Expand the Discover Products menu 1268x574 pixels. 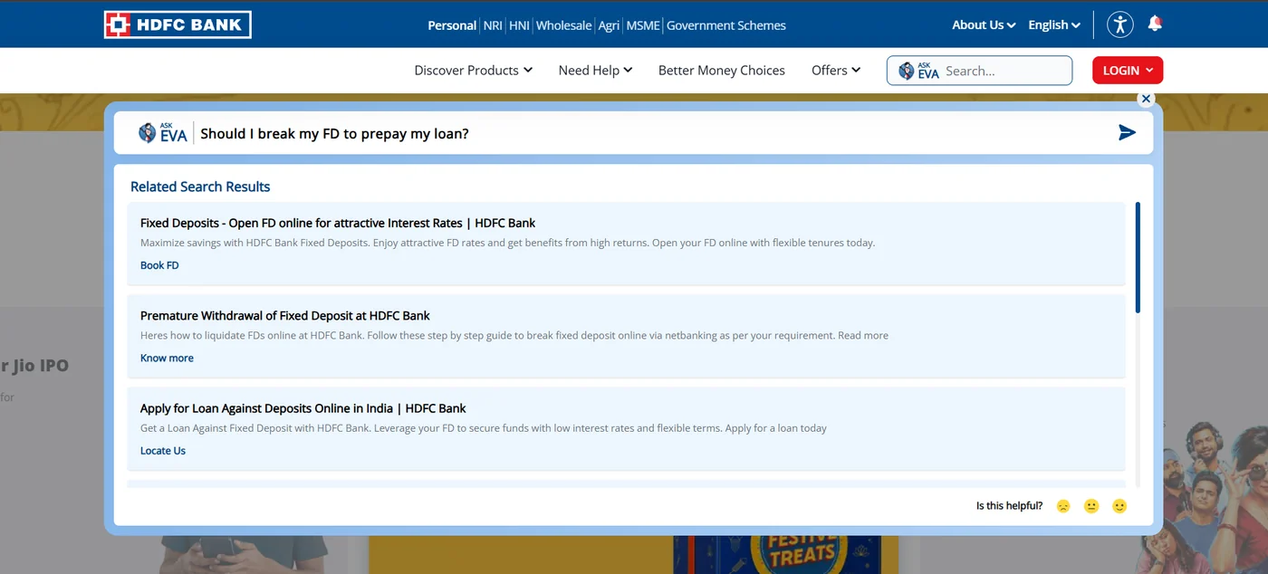[474, 71]
